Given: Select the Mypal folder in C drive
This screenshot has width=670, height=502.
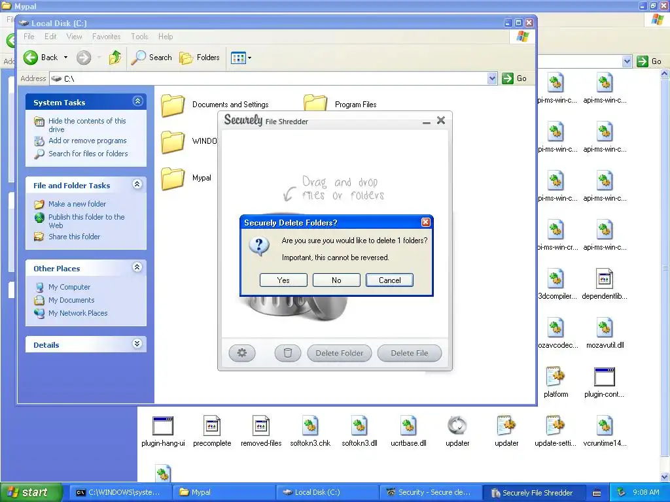Looking at the screenshot, I should pyautogui.click(x=186, y=178).
